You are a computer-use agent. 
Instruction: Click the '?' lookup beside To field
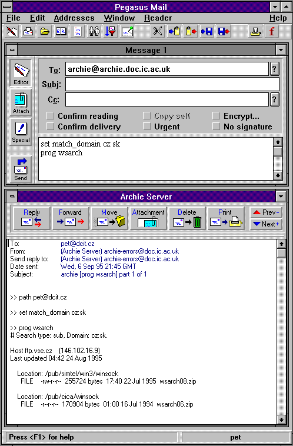coord(274,69)
